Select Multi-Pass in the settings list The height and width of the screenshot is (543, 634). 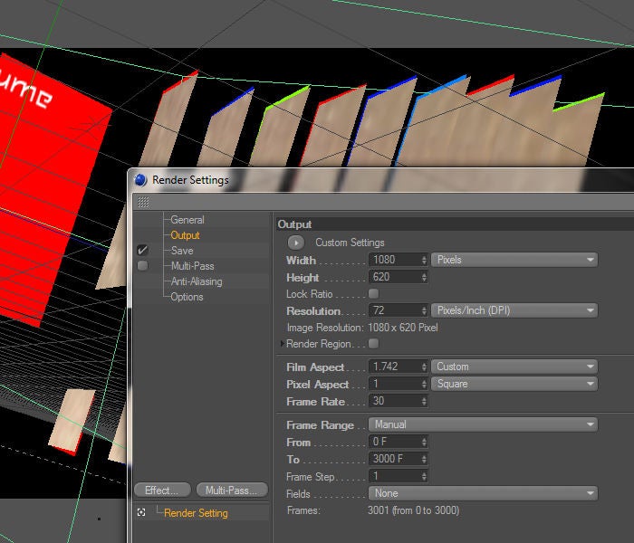(192, 266)
